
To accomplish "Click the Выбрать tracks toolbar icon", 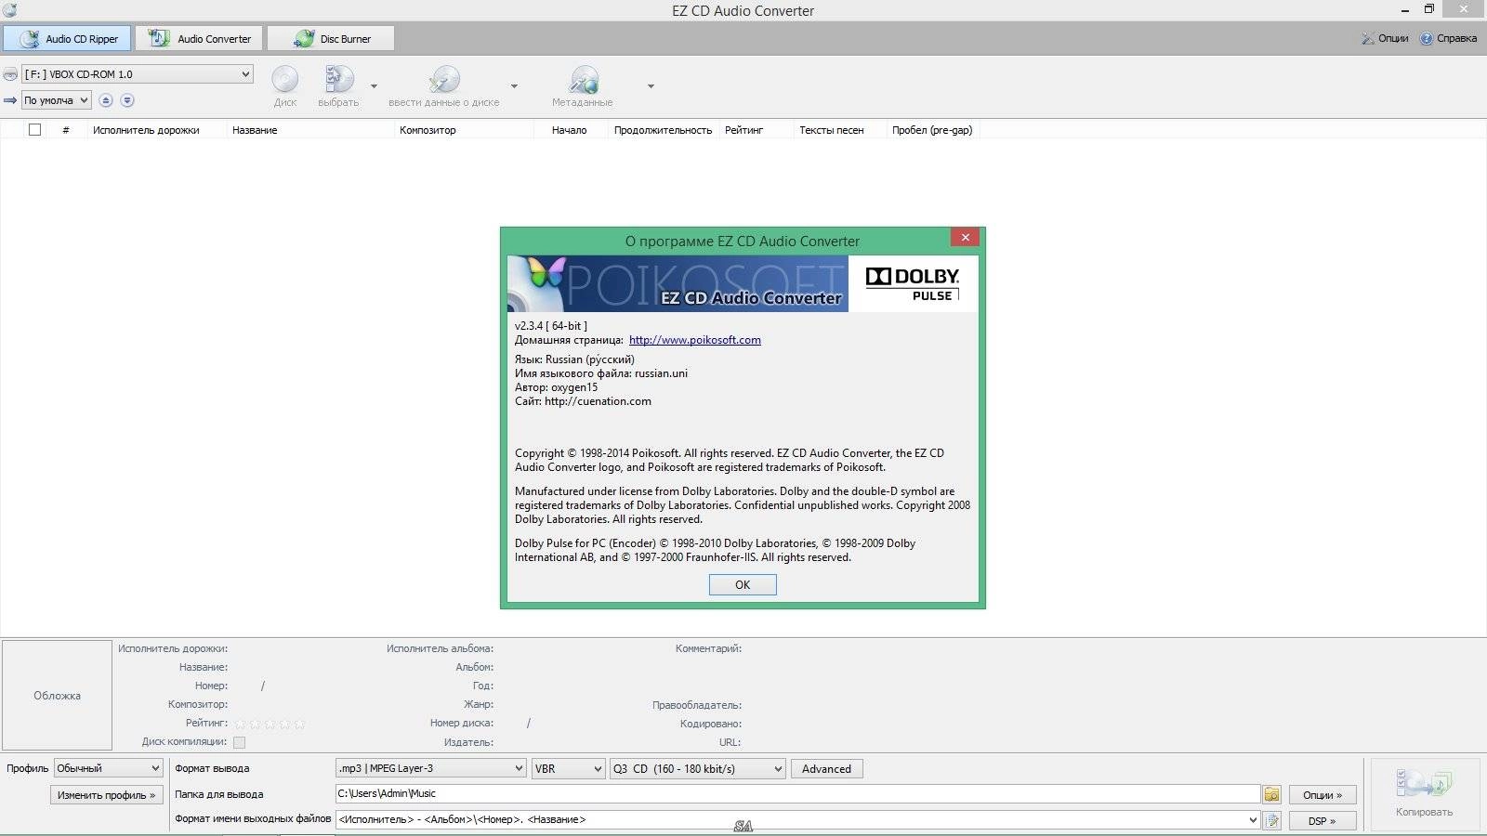I will pos(338,85).
